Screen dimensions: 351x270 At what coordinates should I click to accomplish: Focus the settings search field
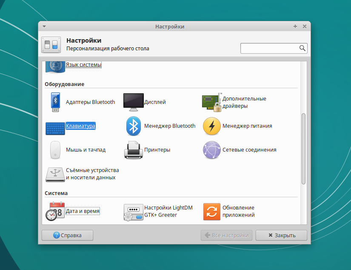pyautogui.click(x=274, y=48)
